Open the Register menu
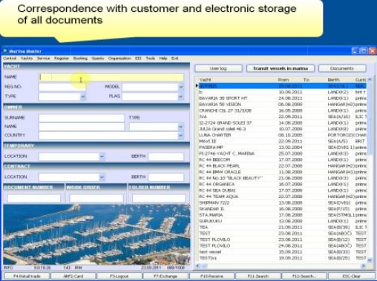Viewport: 377px width, 281px height. [x=62, y=59]
